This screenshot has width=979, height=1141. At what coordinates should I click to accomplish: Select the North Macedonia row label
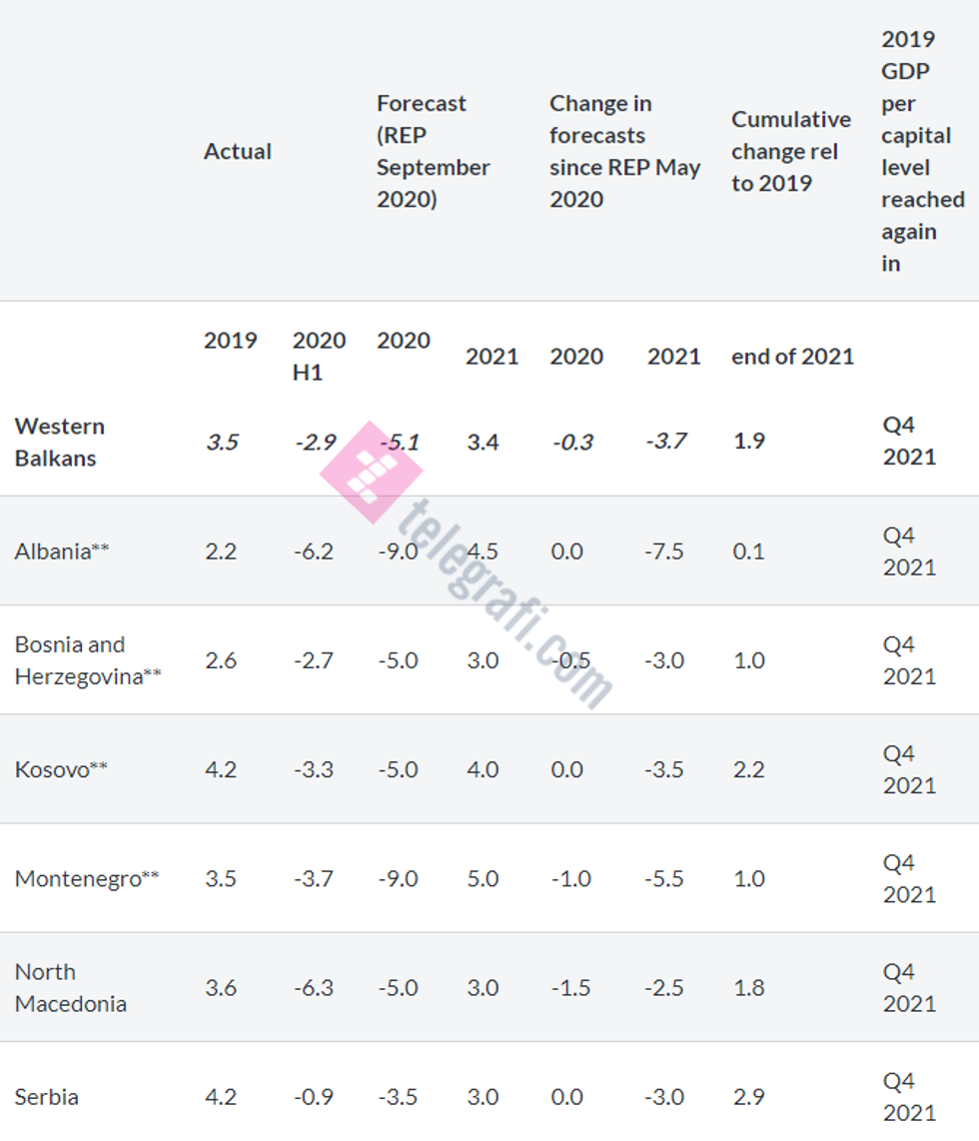pos(71,987)
